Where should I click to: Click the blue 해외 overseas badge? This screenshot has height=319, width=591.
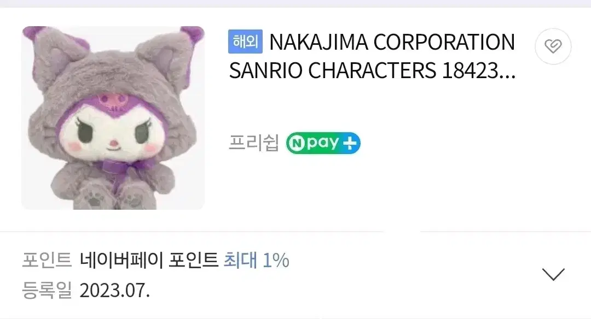point(245,42)
